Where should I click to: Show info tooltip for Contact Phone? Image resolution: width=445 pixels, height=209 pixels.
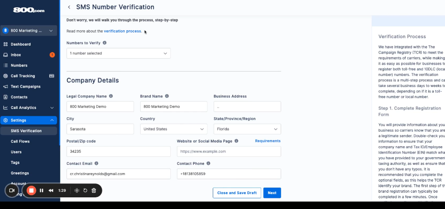pos(209,163)
